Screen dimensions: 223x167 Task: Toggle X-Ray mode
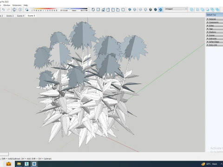click(x=130, y=10)
